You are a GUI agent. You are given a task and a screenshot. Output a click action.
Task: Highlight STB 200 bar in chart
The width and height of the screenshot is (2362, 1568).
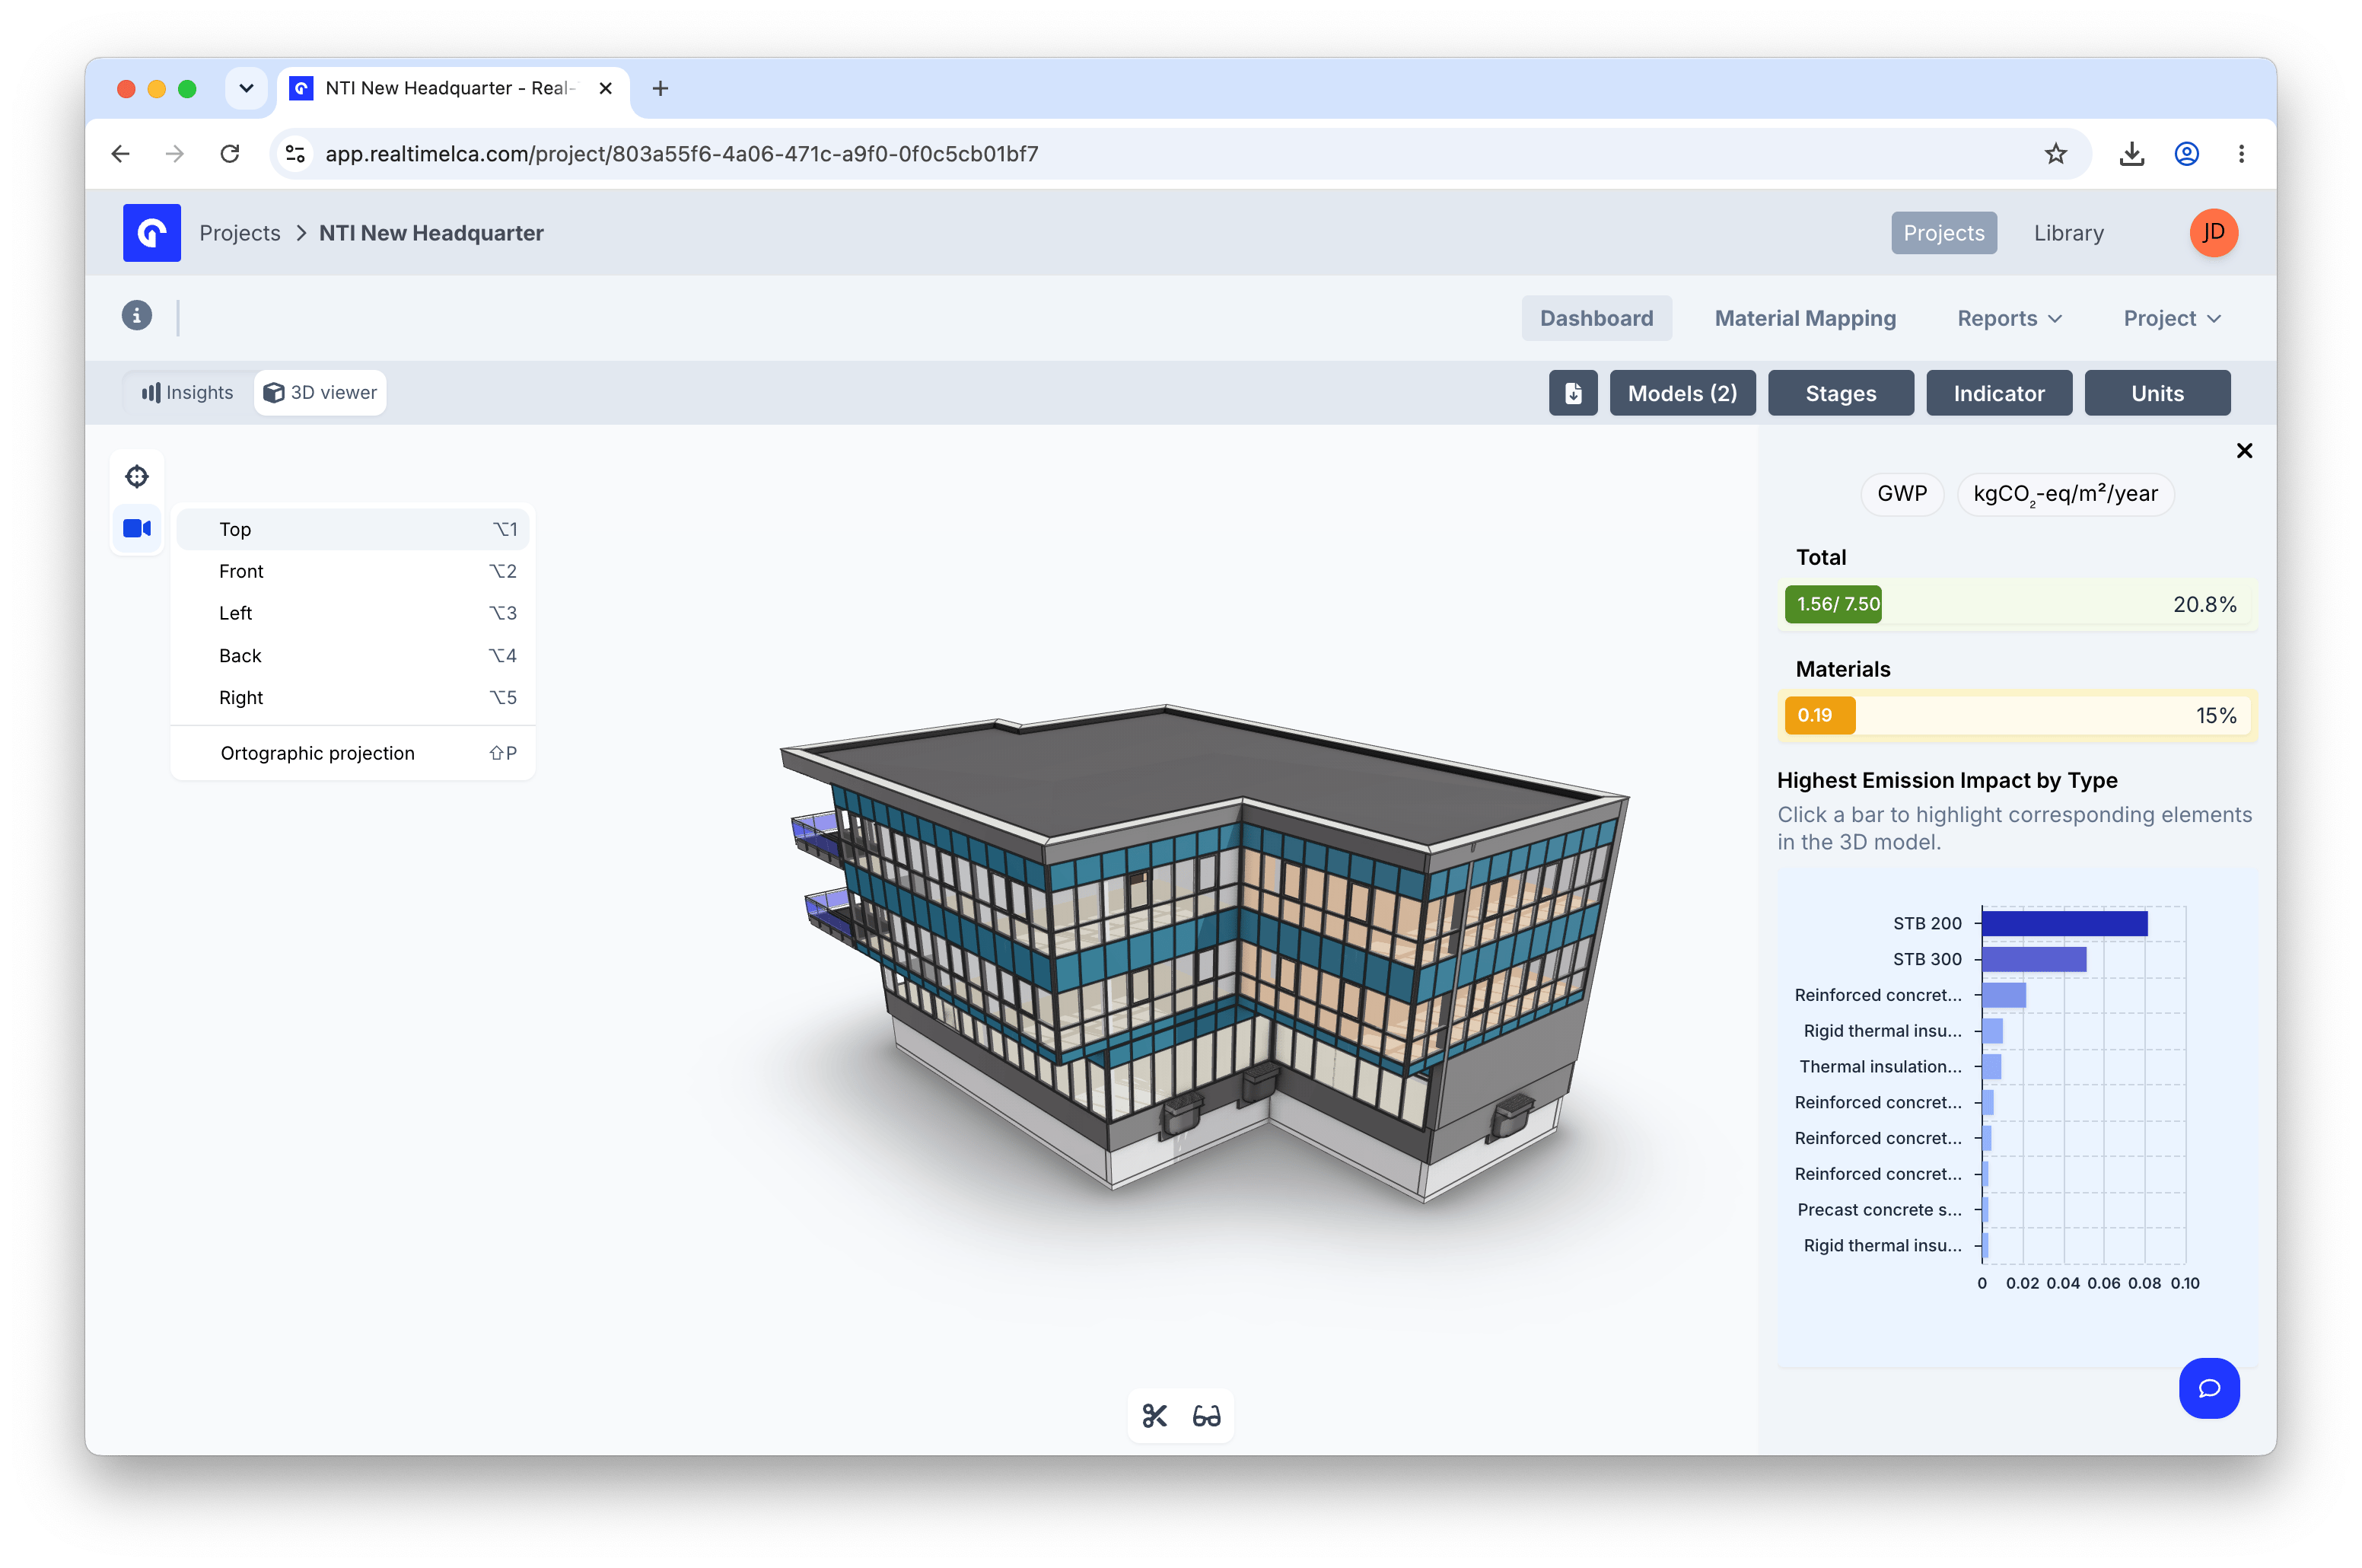point(2064,923)
